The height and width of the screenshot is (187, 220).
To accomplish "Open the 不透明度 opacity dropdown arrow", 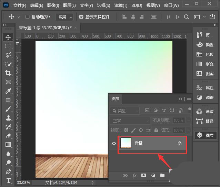I will pyautogui.click(x=188, y=120).
